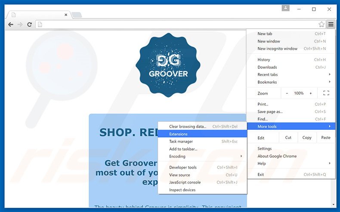
Task: Open About Google Chrome
Action: (x=291, y=156)
